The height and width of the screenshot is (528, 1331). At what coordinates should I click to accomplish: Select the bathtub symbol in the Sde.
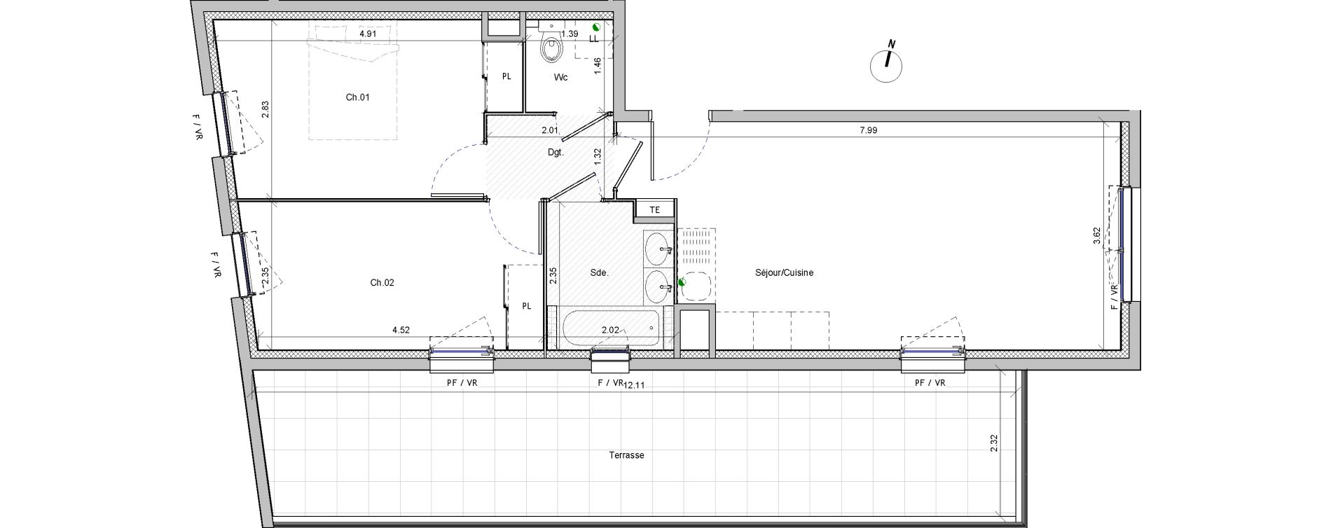(610, 329)
